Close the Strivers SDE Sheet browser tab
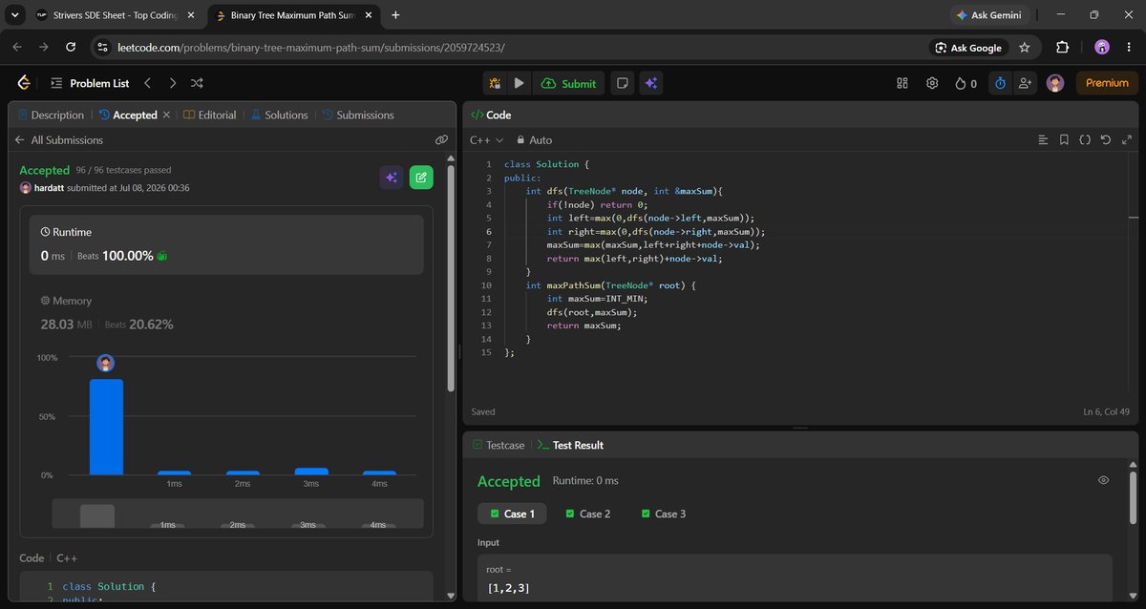The image size is (1146, 609). pyautogui.click(x=191, y=15)
